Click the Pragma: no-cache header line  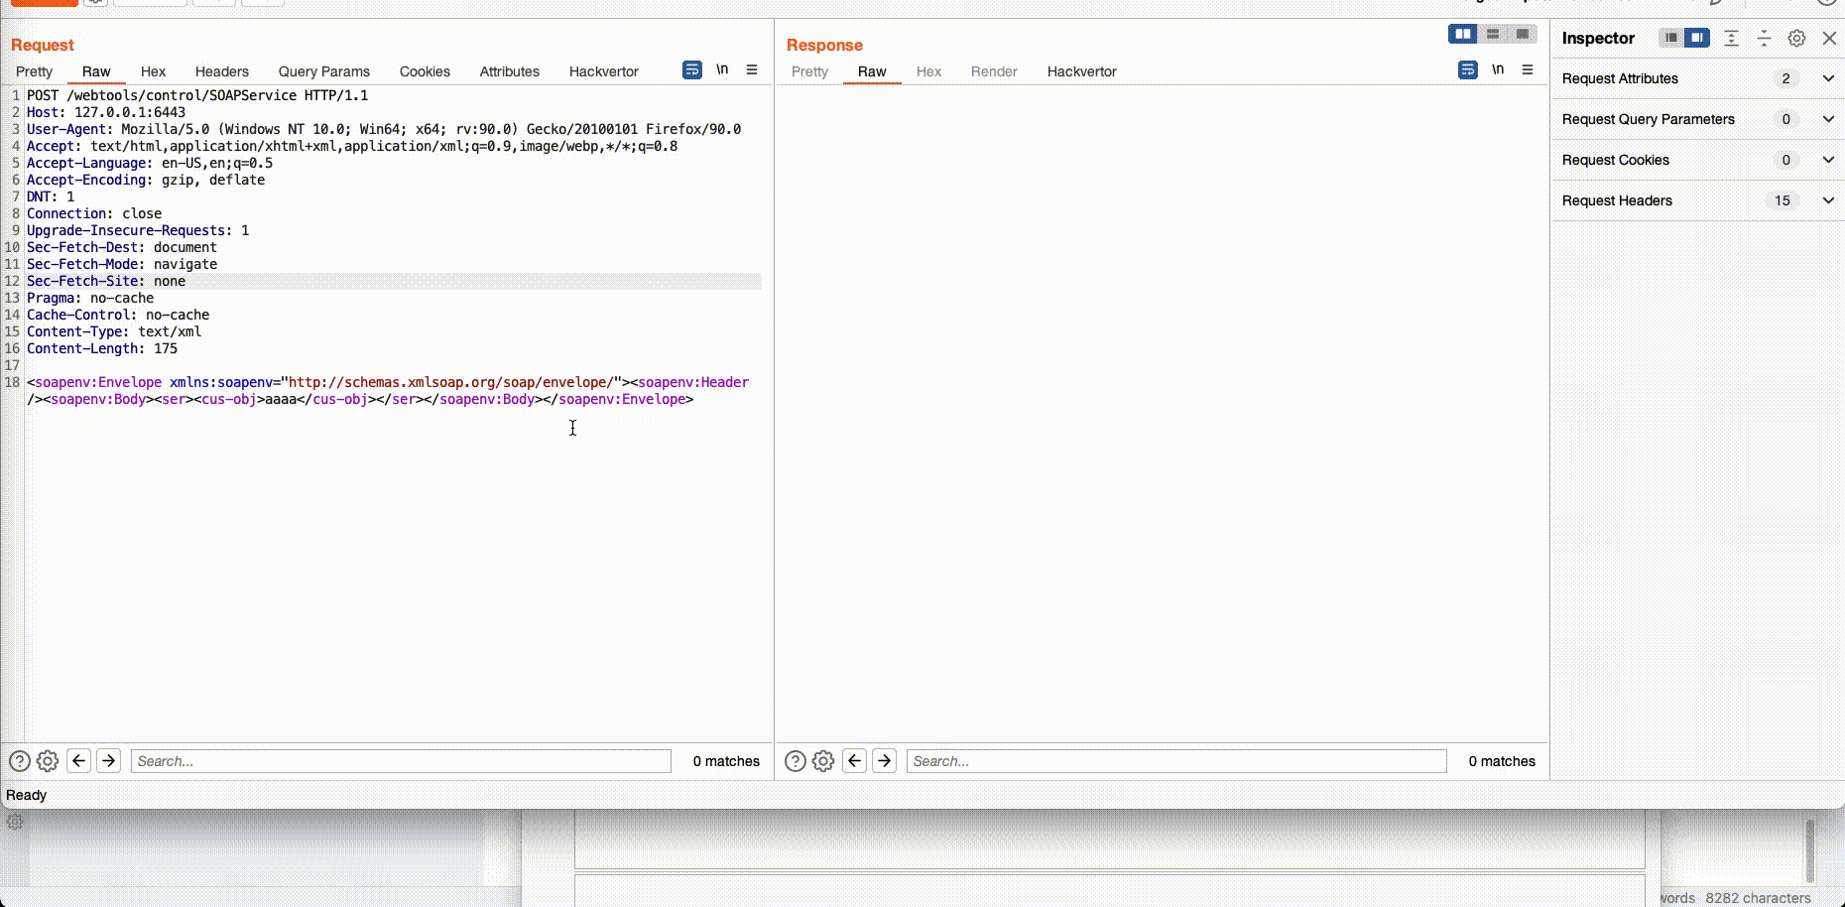90,298
